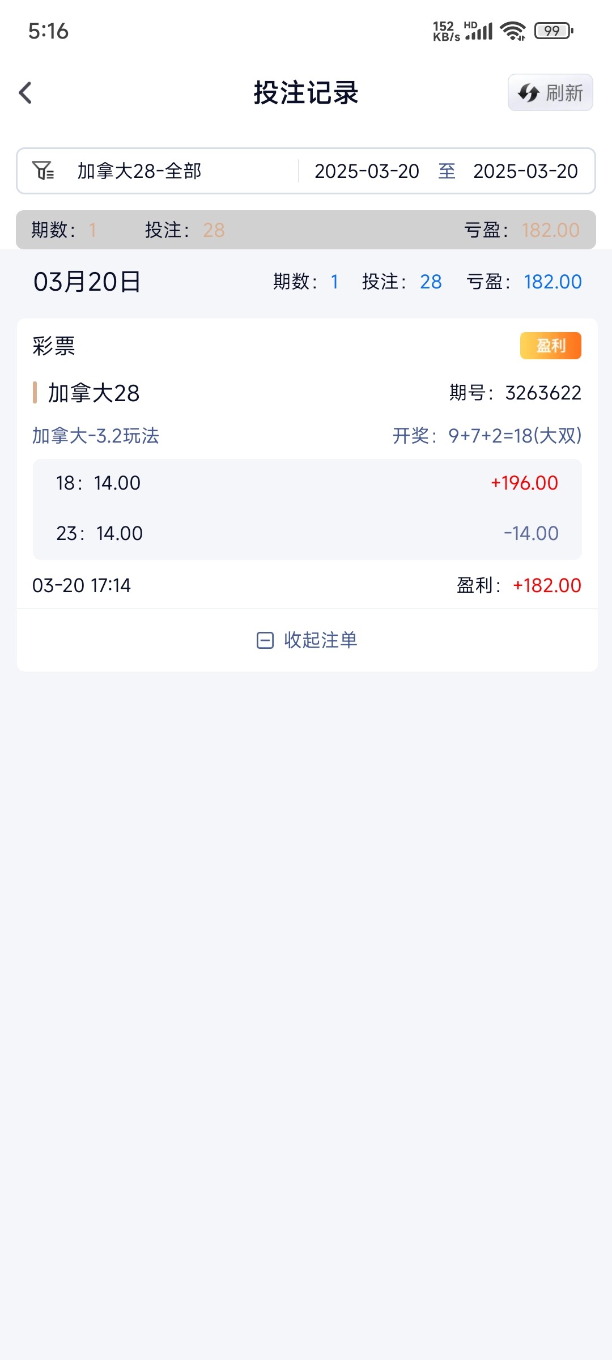Screen dimensions: 612x1360
Task: Open the 加拿大28 game entry title
Action: click(x=93, y=393)
